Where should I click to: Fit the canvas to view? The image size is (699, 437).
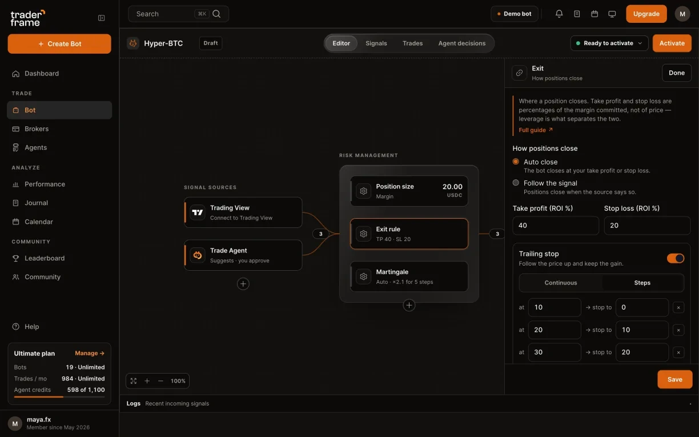134,381
